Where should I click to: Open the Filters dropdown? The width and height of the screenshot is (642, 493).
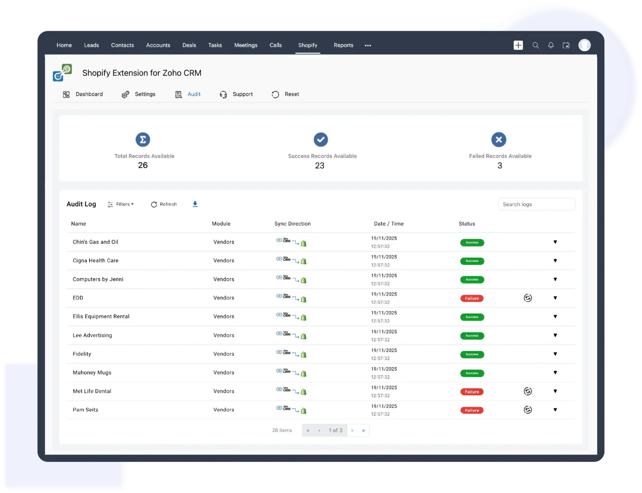coord(120,204)
